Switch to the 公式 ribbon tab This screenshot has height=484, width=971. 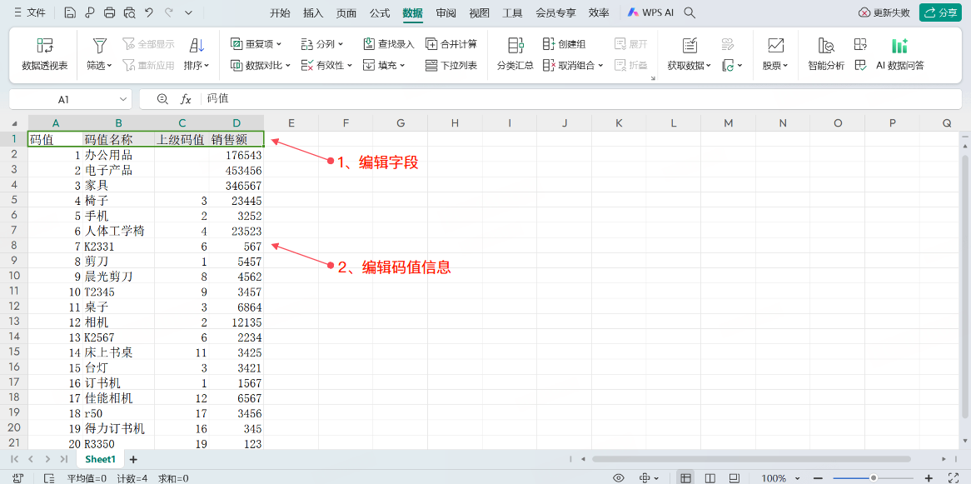point(380,12)
